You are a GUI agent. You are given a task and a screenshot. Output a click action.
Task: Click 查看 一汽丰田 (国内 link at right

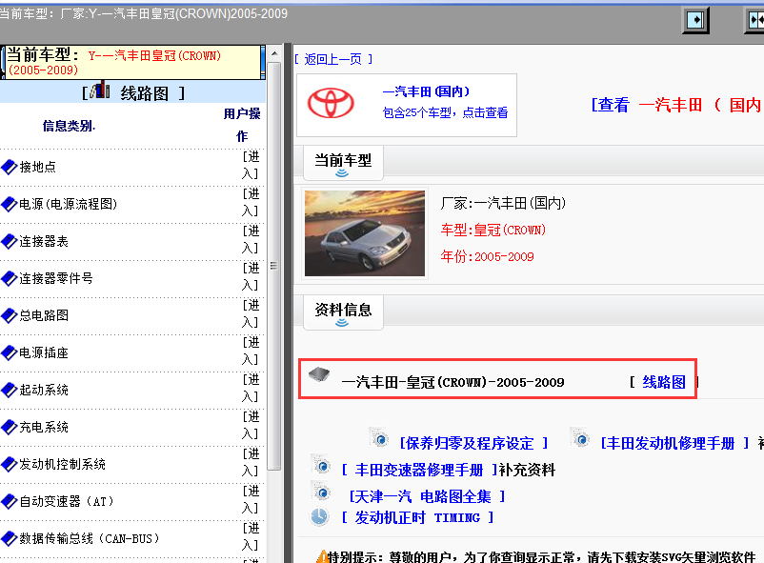tap(677, 105)
